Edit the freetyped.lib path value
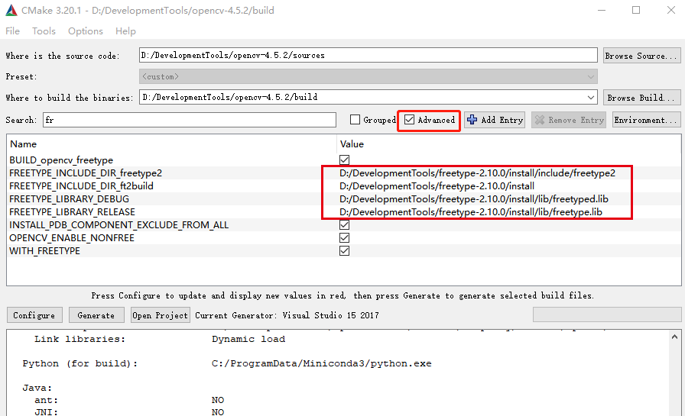 (x=474, y=199)
